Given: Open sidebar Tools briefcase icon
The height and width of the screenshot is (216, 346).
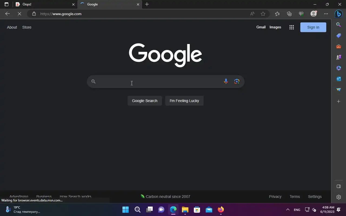Looking at the screenshot, I should click(x=339, y=46).
